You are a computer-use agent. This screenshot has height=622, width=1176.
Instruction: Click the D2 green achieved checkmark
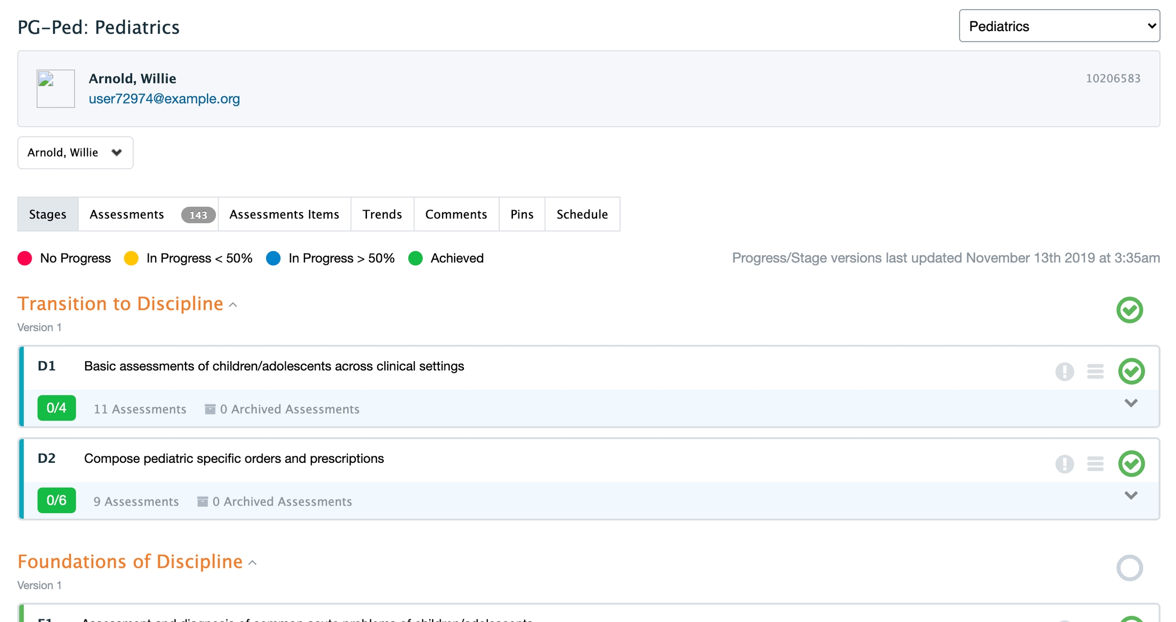pos(1131,463)
